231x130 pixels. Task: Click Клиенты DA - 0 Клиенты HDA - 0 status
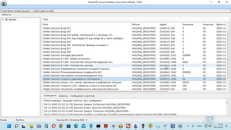[x=71, y=120]
